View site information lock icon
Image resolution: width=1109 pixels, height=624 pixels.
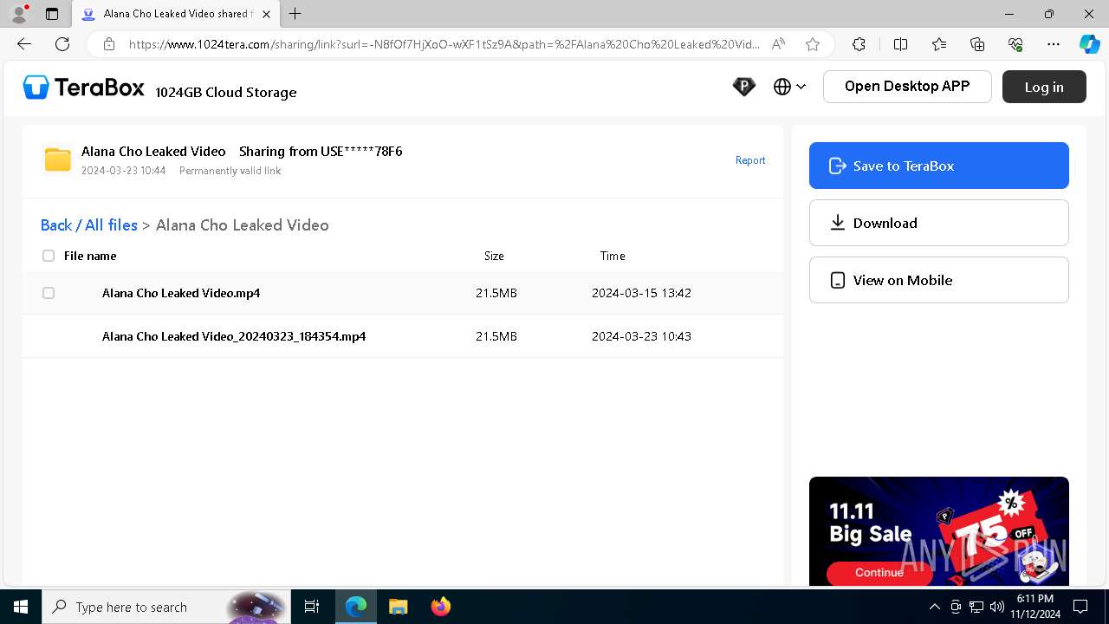point(108,44)
